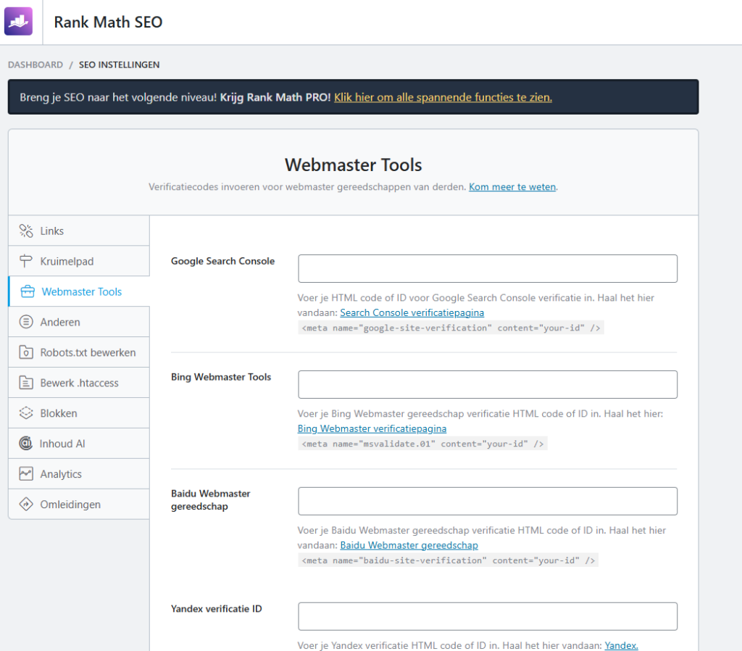The height and width of the screenshot is (651, 742).
Task: Open Baidu Webmaster gereedschap link
Action: point(409,545)
